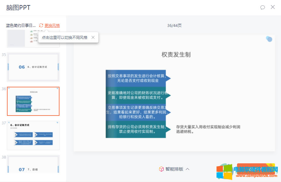Click the 存货大量买入 text on the slide

tap(208, 129)
